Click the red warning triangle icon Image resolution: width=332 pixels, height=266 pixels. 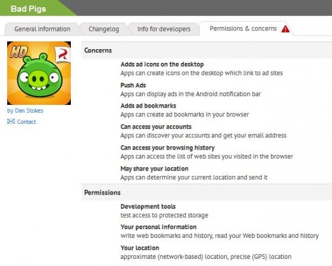point(286,29)
